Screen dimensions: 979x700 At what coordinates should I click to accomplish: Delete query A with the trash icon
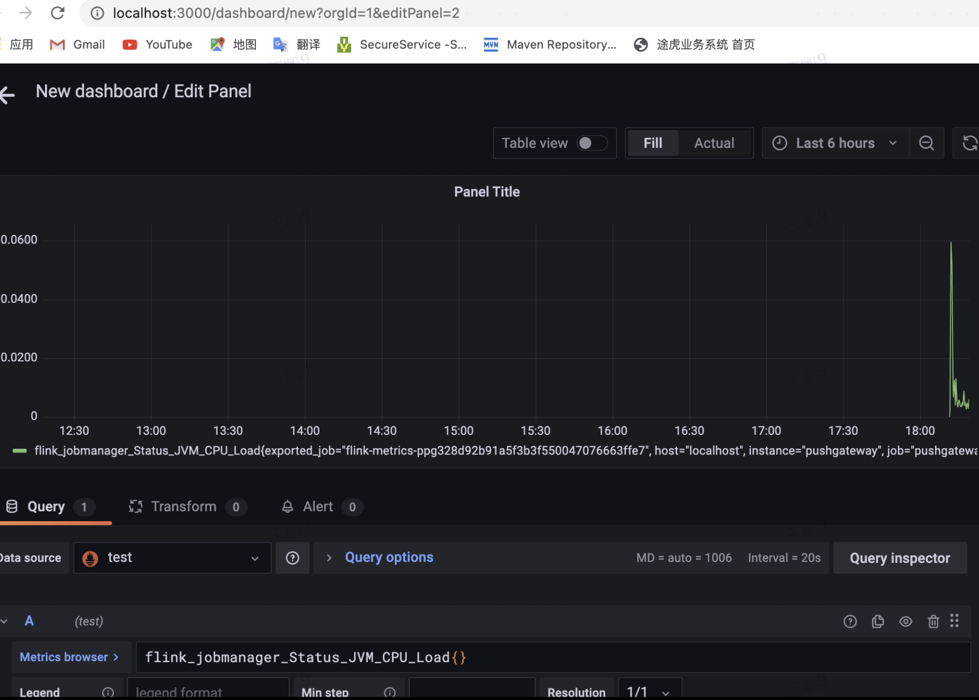pos(933,621)
